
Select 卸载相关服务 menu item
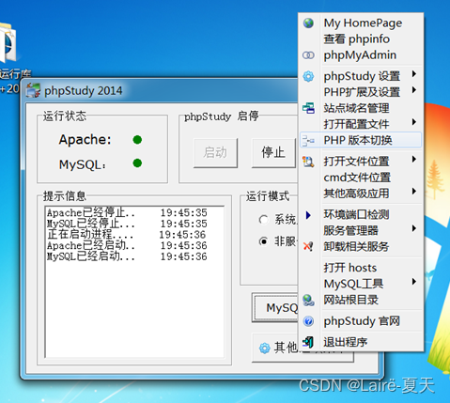coord(361,247)
